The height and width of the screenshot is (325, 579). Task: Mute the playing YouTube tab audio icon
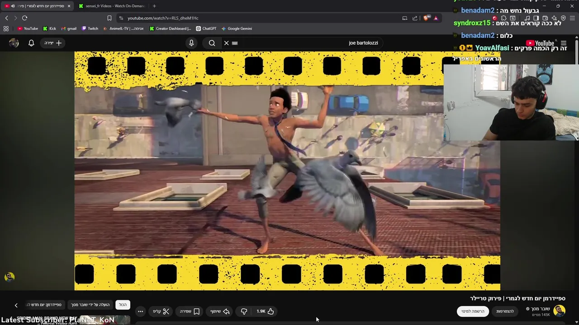(x=13, y=6)
